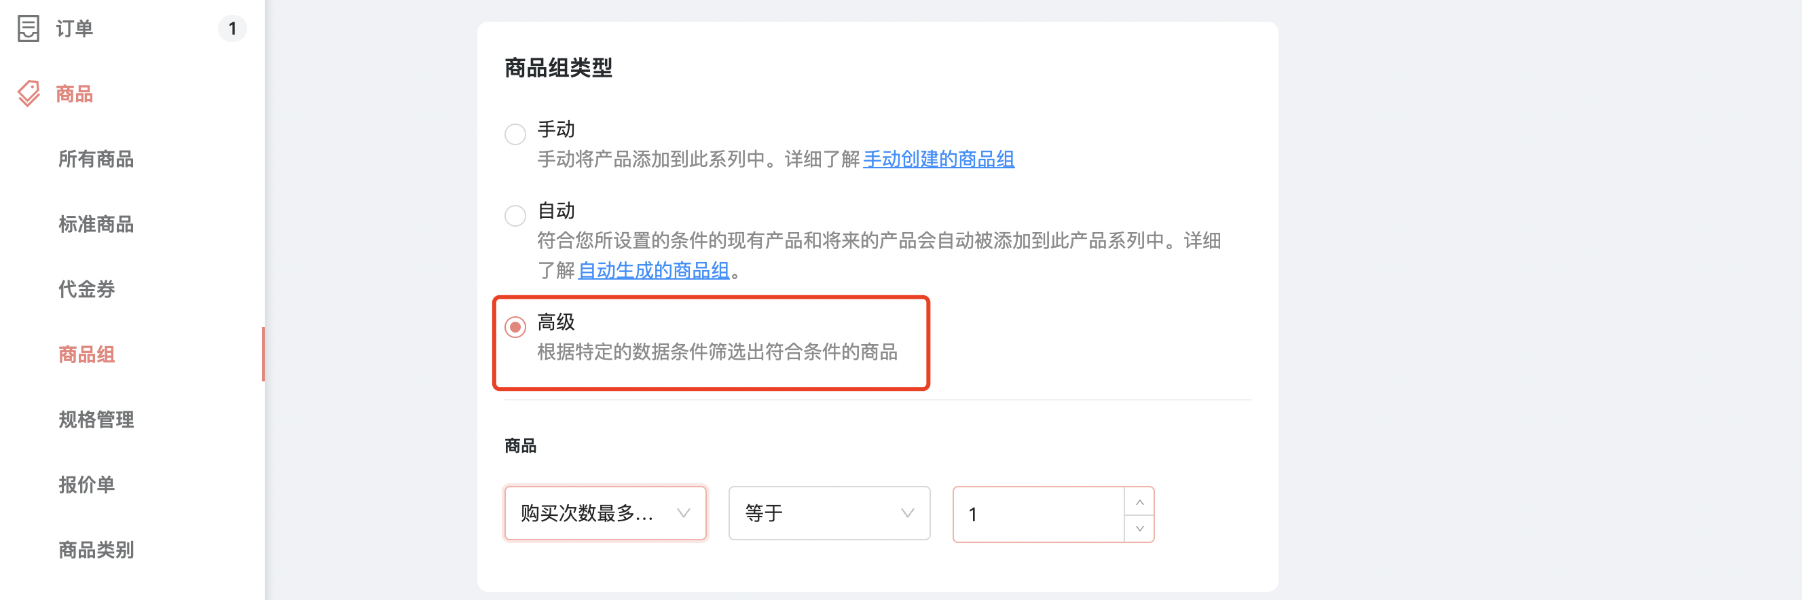The height and width of the screenshot is (600, 1802).
Task: Open the 购买次数最多 condition dropdown
Action: coord(605,513)
